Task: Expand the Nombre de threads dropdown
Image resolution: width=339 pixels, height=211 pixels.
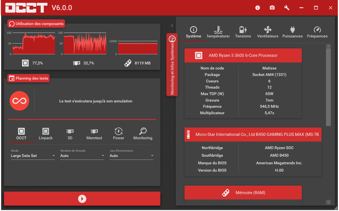Action: click(x=82, y=156)
